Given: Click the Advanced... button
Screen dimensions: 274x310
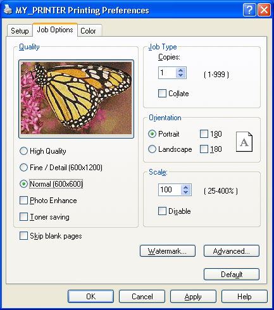Looking at the screenshot, I should pos(232,251).
